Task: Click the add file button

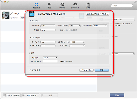Action: [12, 95]
